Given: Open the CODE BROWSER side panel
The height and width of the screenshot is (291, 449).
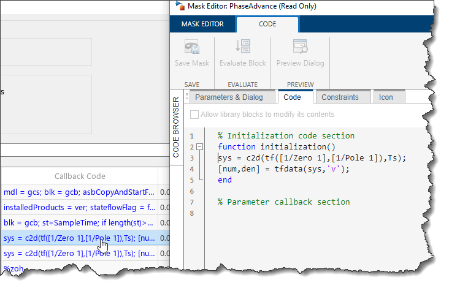Looking at the screenshot, I should tap(175, 127).
